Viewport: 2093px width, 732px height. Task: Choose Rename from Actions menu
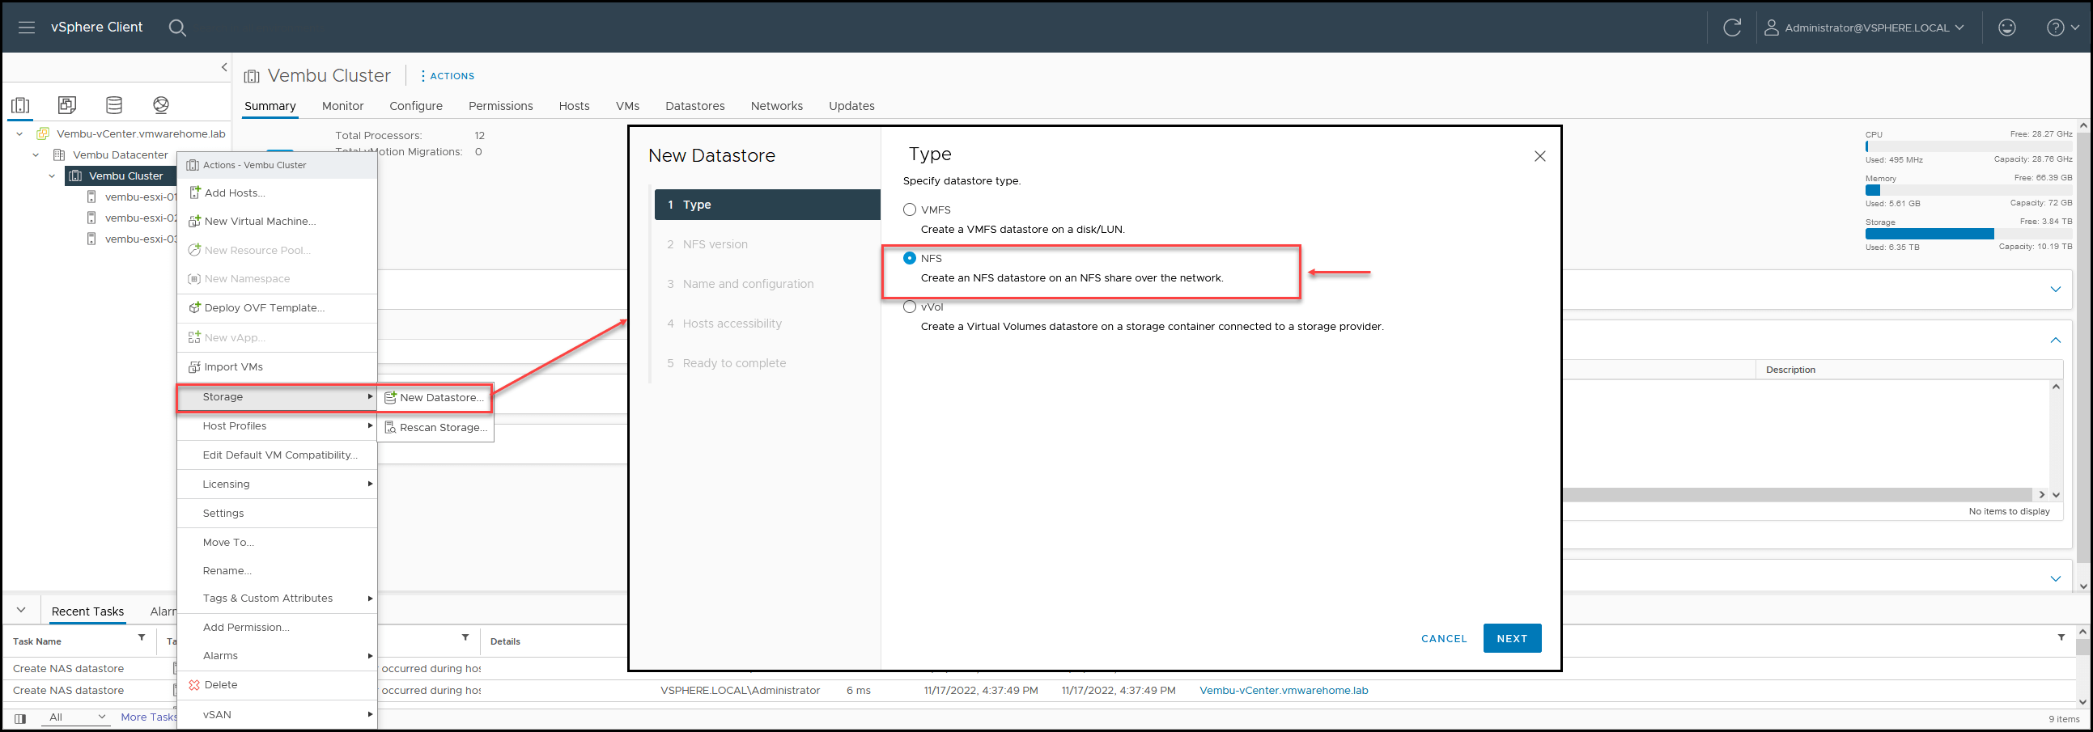click(277, 570)
